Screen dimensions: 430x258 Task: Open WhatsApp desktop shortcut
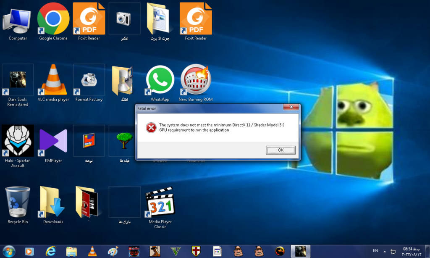pyautogui.click(x=160, y=81)
